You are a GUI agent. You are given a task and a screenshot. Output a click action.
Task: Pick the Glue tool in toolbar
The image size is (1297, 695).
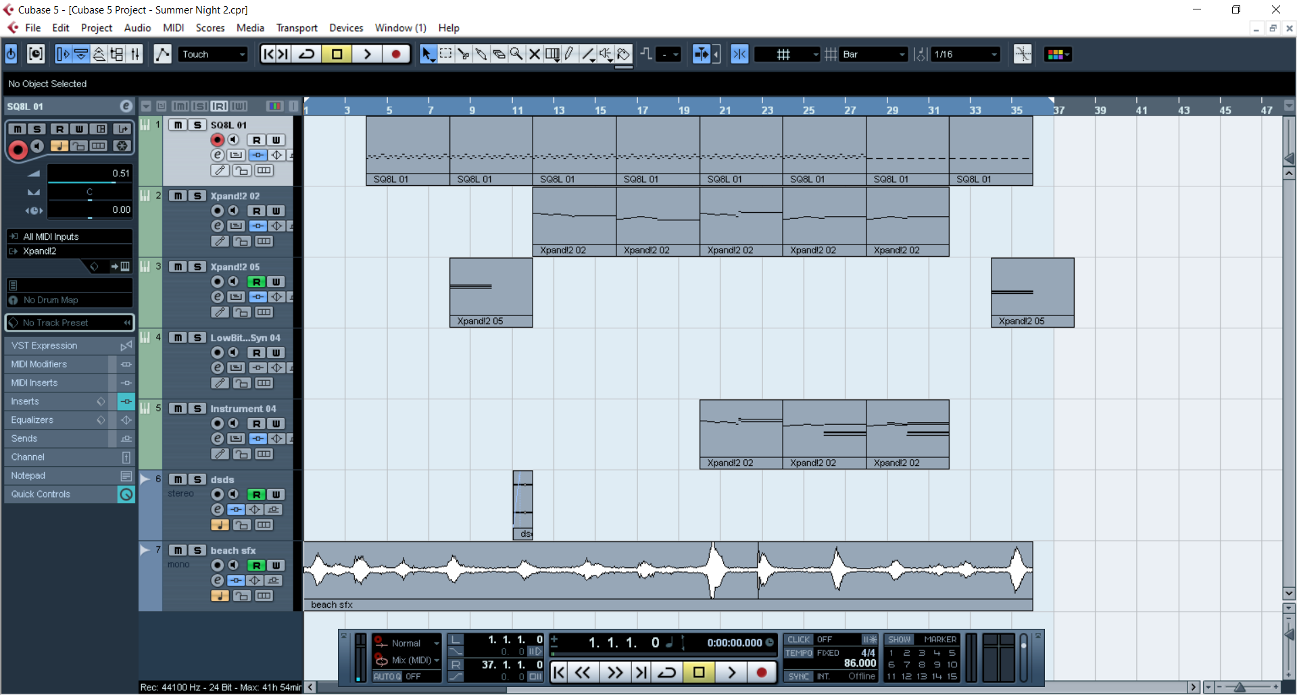481,54
